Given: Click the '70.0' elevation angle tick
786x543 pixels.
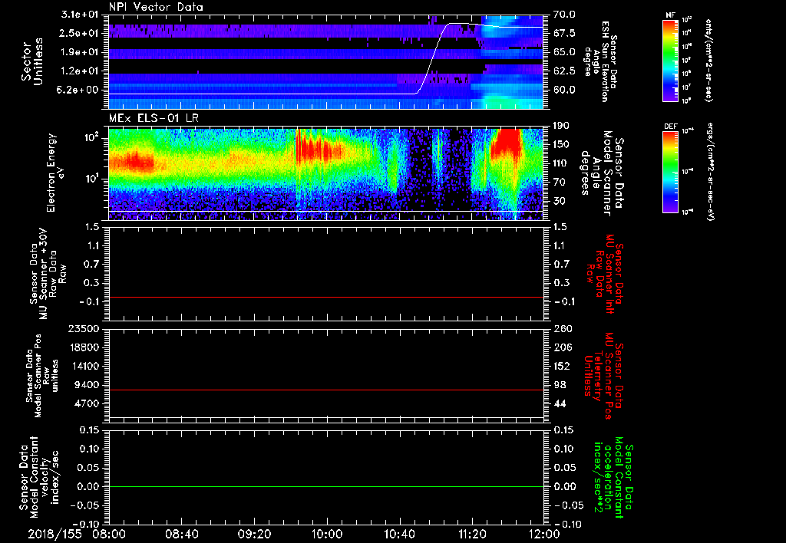Looking at the screenshot, I should pos(564,15).
